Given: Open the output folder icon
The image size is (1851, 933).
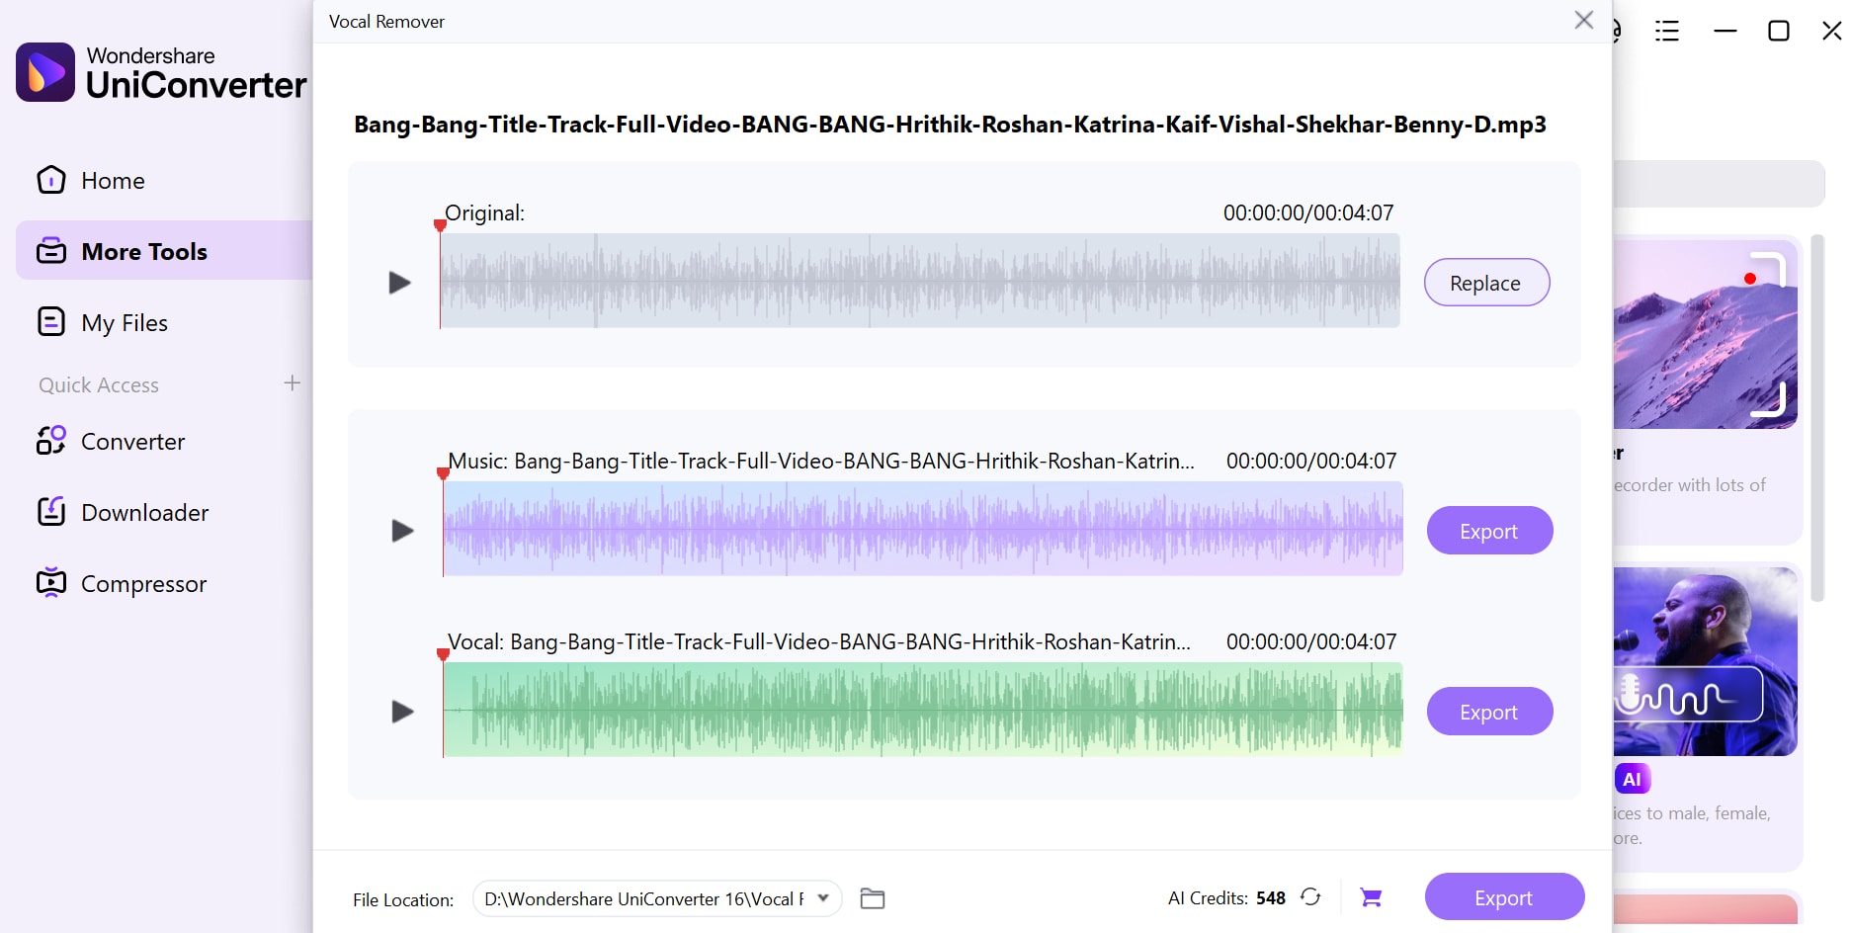Looking at the screenshot, I should (x=873, y=898).
